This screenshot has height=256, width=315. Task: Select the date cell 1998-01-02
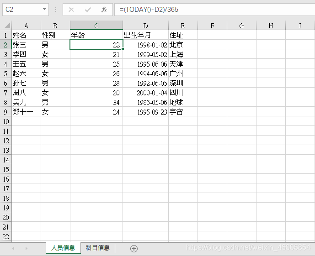pyautogui.click(x=146, y=45)
